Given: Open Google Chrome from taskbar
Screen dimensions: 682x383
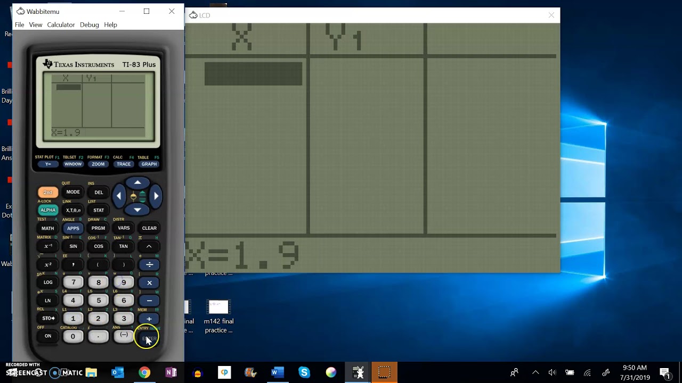Looking at the screenshot, I should coord(144,372).
